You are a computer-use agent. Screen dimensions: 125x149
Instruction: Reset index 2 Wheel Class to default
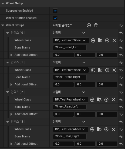tap(121, 100)
